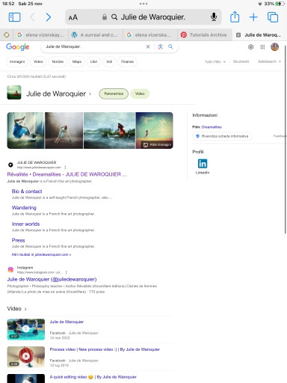287x383 pixels.
Task: Add a new tab with plus icon
Action: click(253, 17)
